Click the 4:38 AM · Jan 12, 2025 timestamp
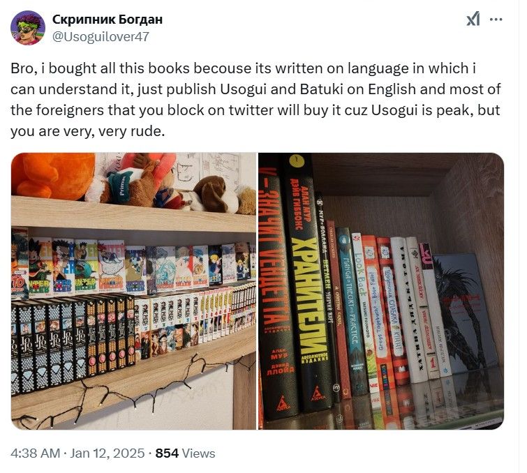 click(77, 453)
